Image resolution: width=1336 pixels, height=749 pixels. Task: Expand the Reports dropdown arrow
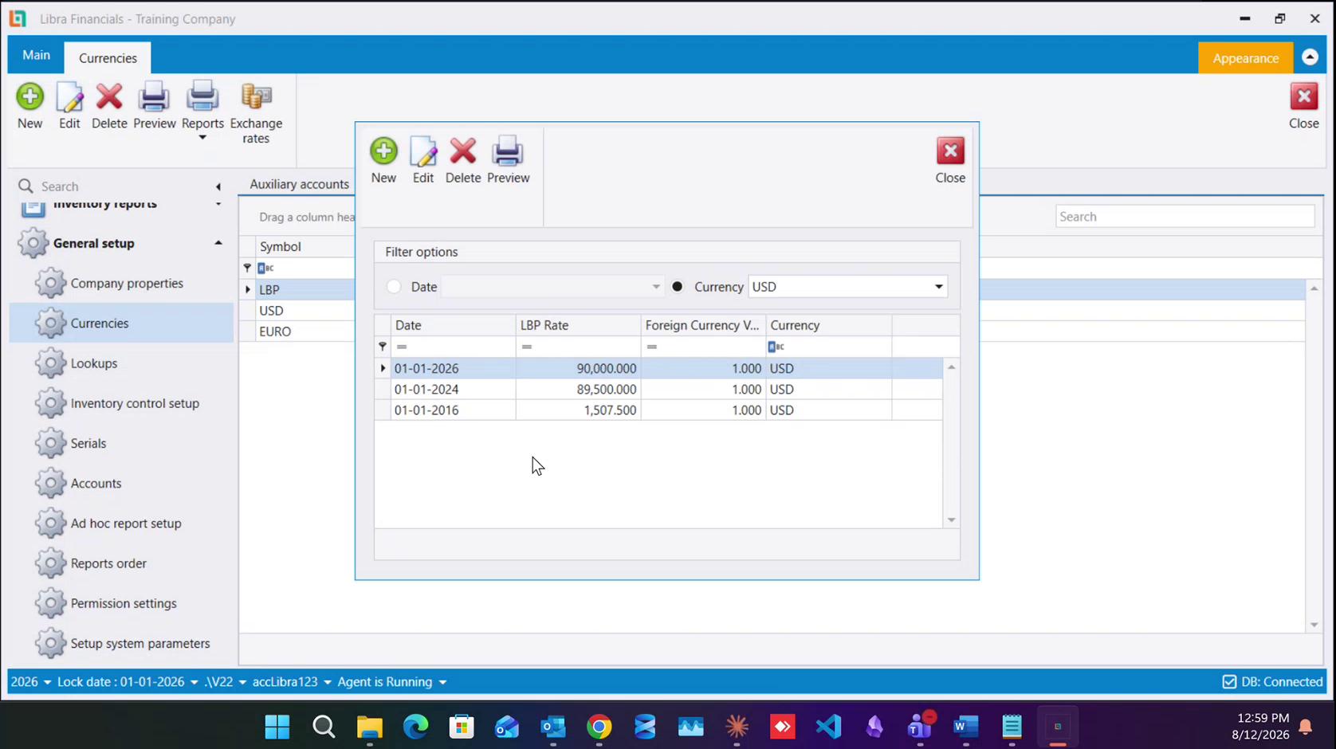click(x=202, y=138)
